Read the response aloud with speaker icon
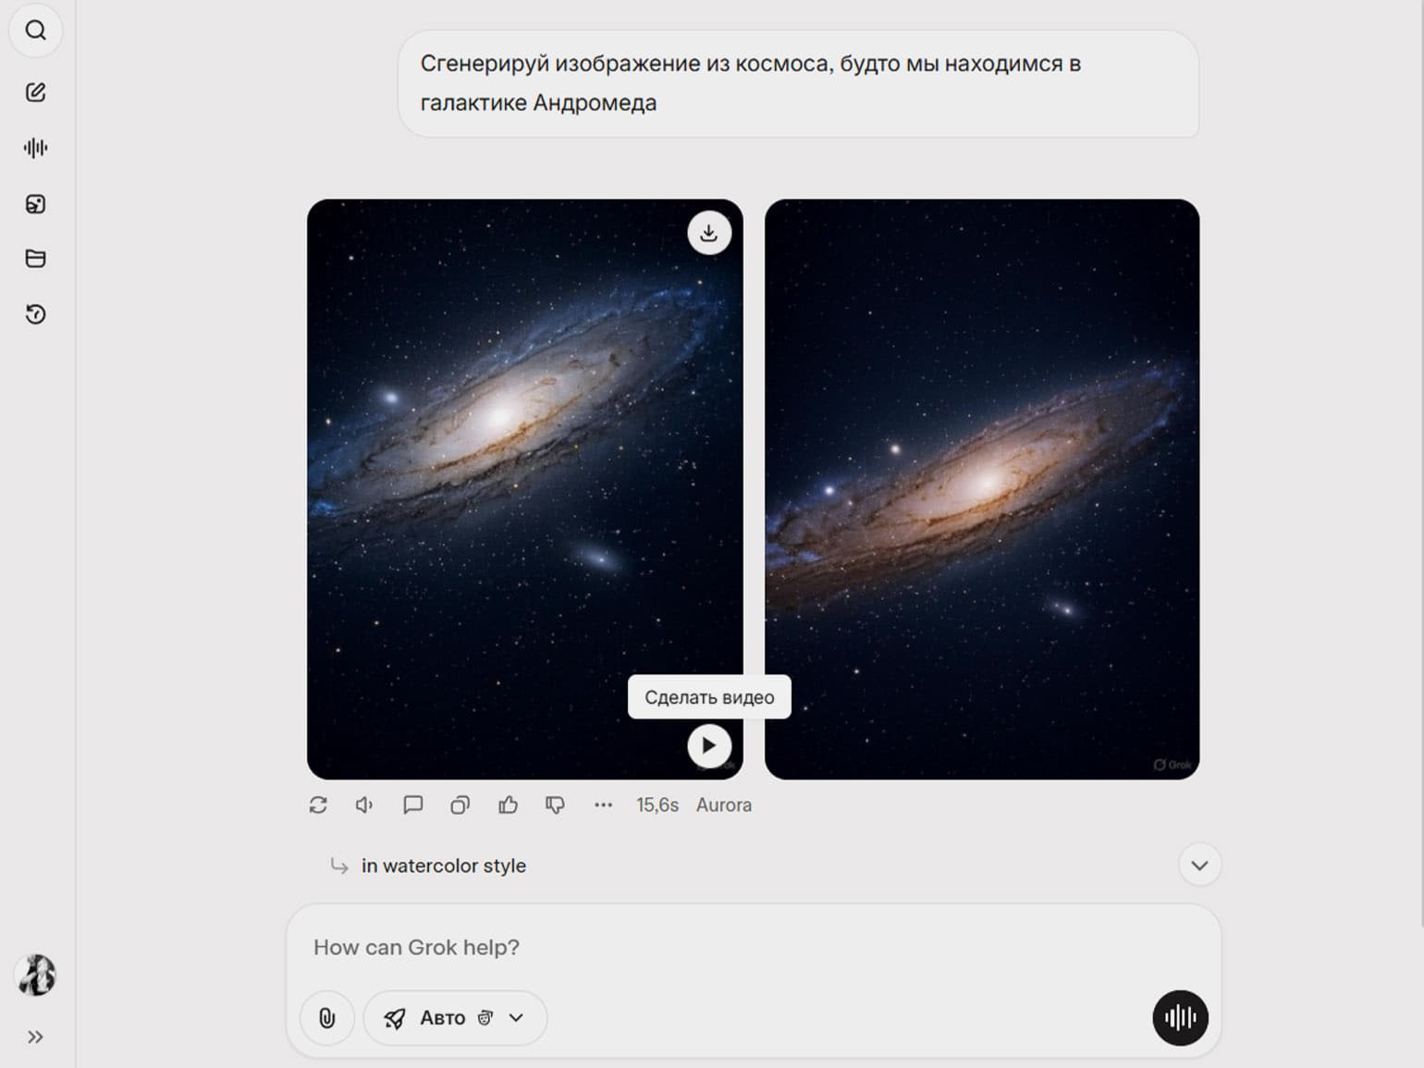 (365, 805)
